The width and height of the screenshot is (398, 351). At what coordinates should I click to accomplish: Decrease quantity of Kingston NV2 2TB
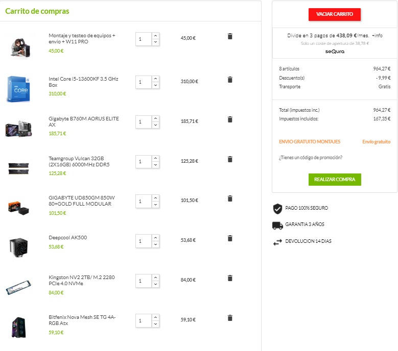pyautogui.click(x=155, y=284)
